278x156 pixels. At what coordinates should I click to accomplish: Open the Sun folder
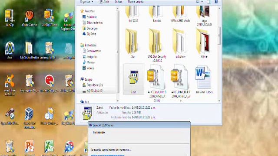[x=133, y=43]
